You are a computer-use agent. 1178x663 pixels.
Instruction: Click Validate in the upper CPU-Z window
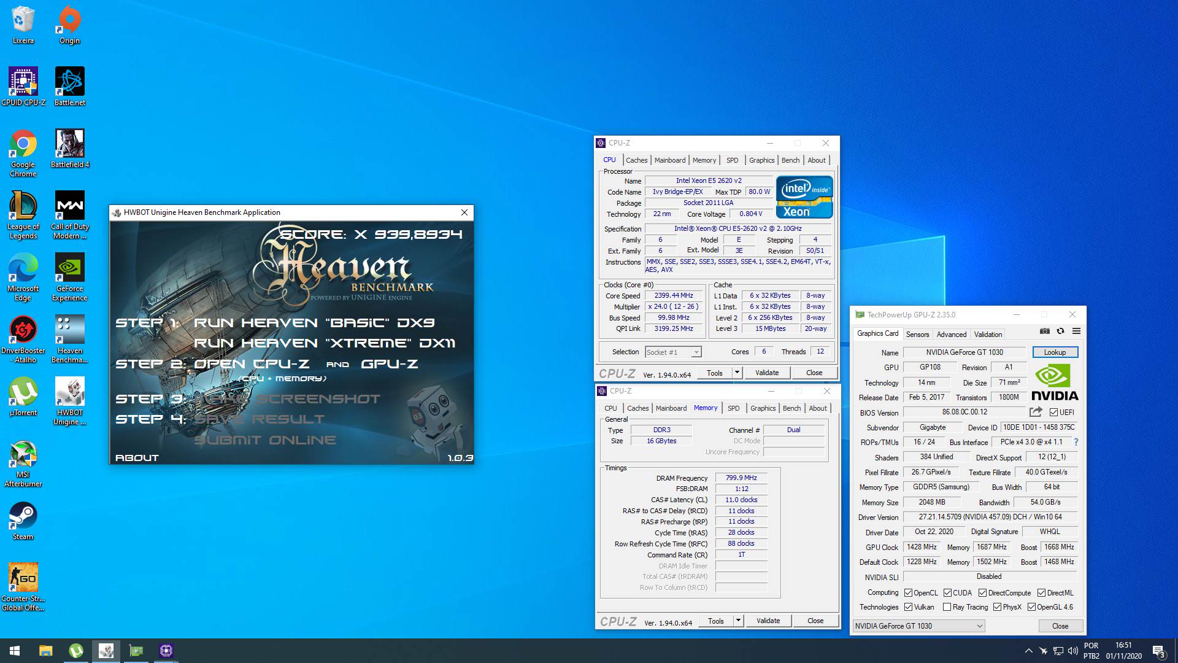click(x=766, y=373)
